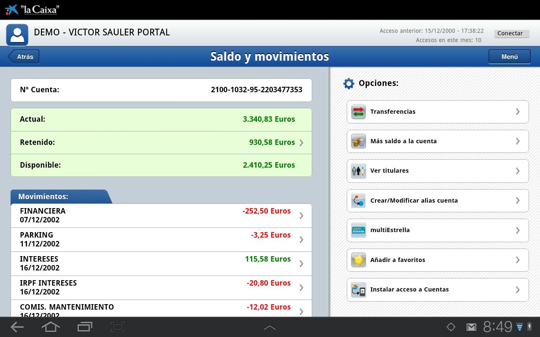This screenshot has width=540, height=337.
Task: Go back with the Atrás button
Action: tap(24, 56)
